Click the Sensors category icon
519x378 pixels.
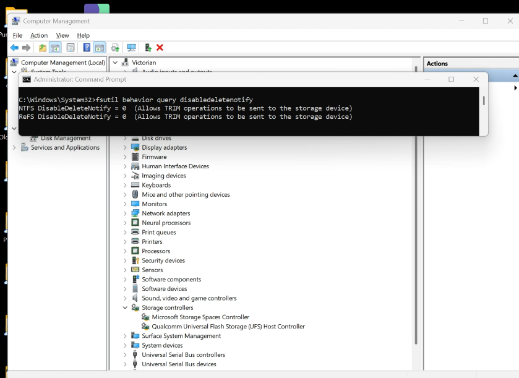tap(135, 270)
